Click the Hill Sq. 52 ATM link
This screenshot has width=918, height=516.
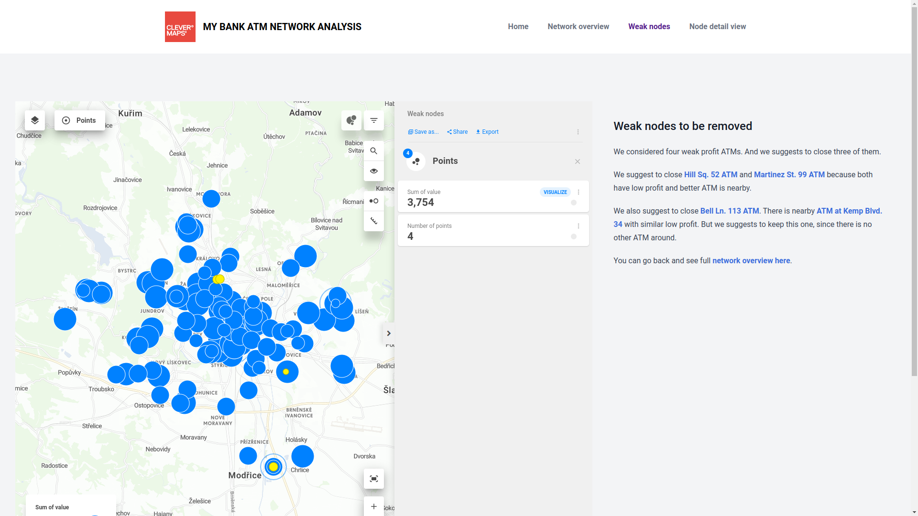click(x=710, y=175)
